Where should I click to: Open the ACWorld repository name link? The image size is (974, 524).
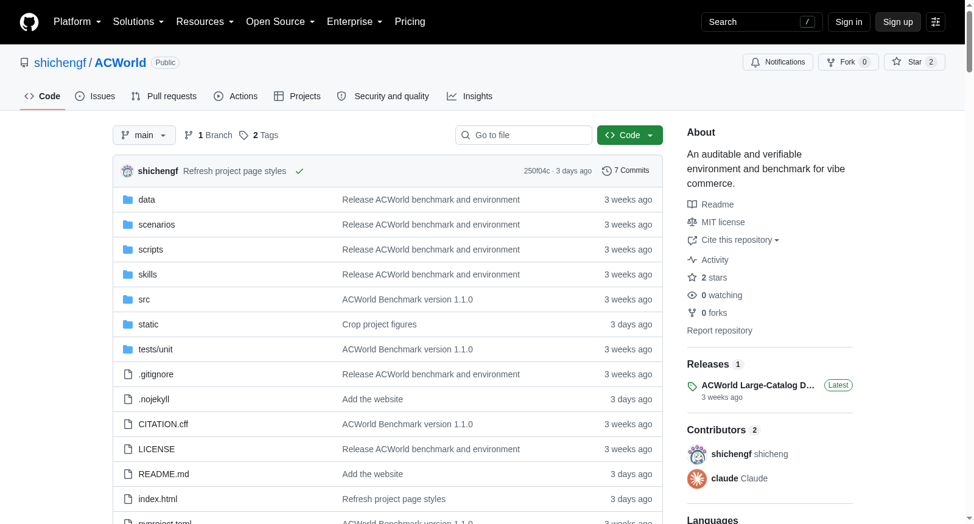(x=121, y=63)
